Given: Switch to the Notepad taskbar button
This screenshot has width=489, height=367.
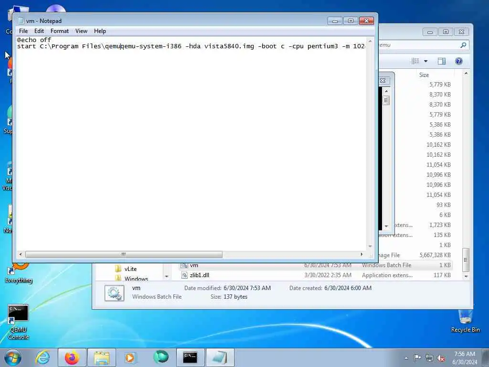Looking at the screenshot, I should coord(220,357).
